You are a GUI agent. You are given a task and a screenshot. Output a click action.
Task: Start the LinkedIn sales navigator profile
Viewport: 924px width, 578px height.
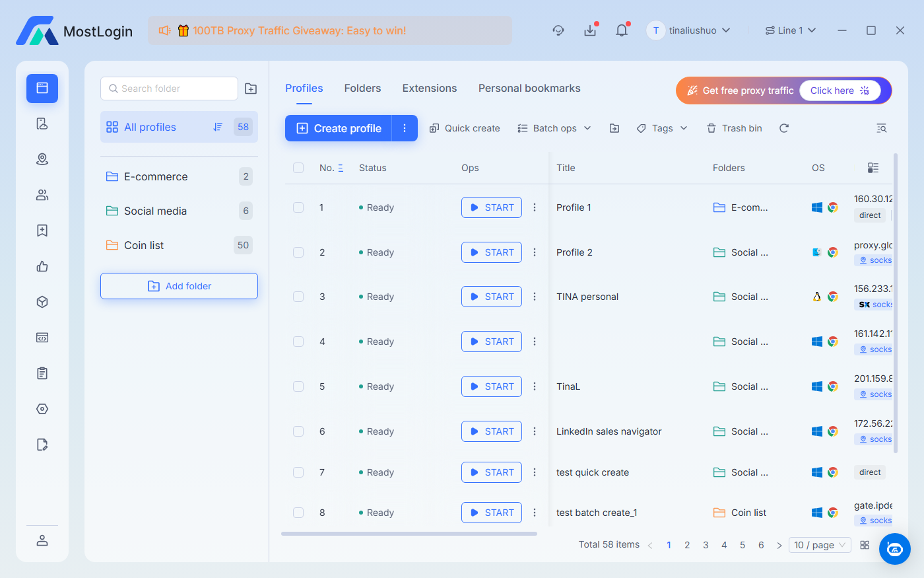492,431
